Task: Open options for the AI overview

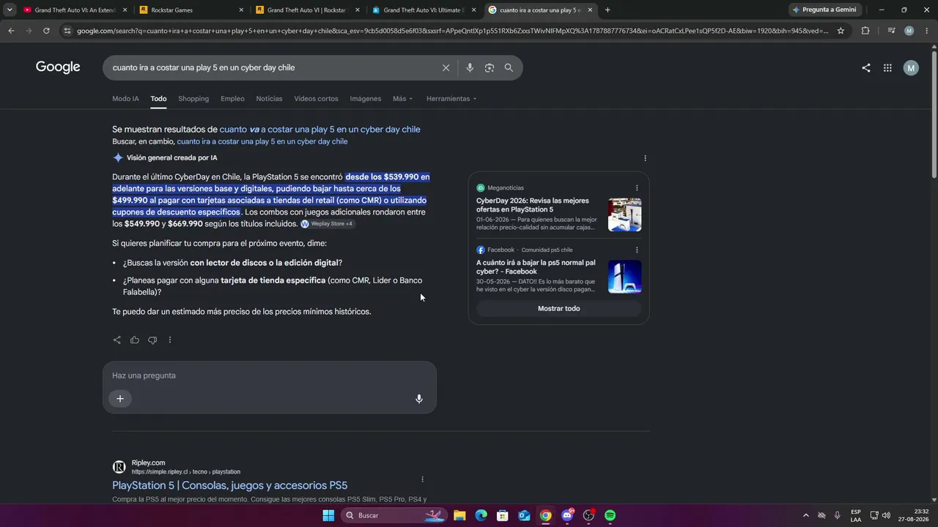Action: pyautogui.click(x=645, y=158)
